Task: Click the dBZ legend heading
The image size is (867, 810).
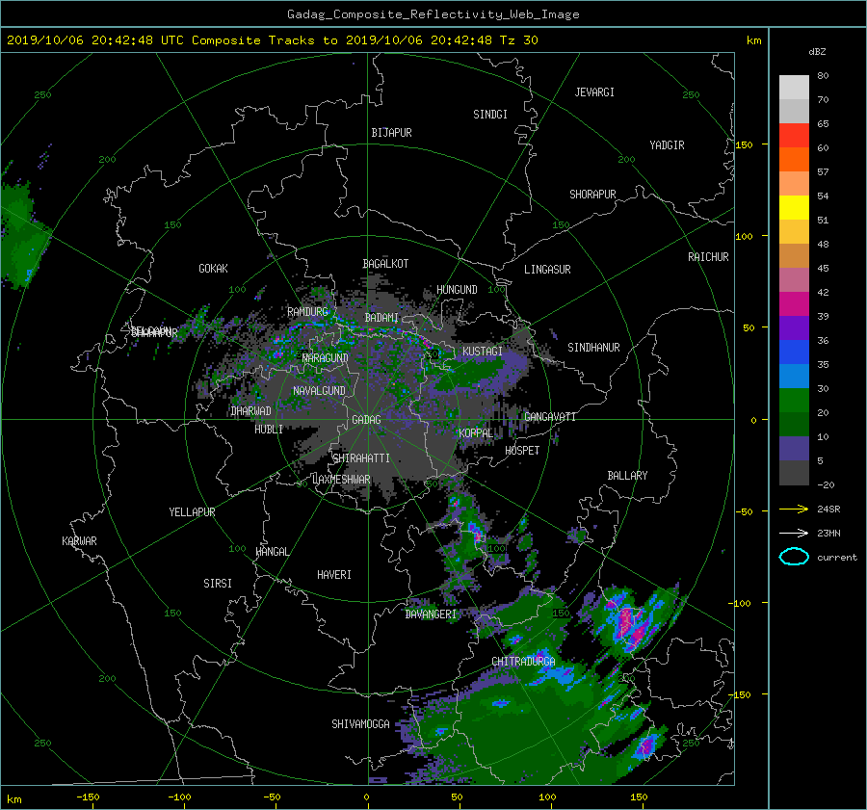Action: pos(817,52)
